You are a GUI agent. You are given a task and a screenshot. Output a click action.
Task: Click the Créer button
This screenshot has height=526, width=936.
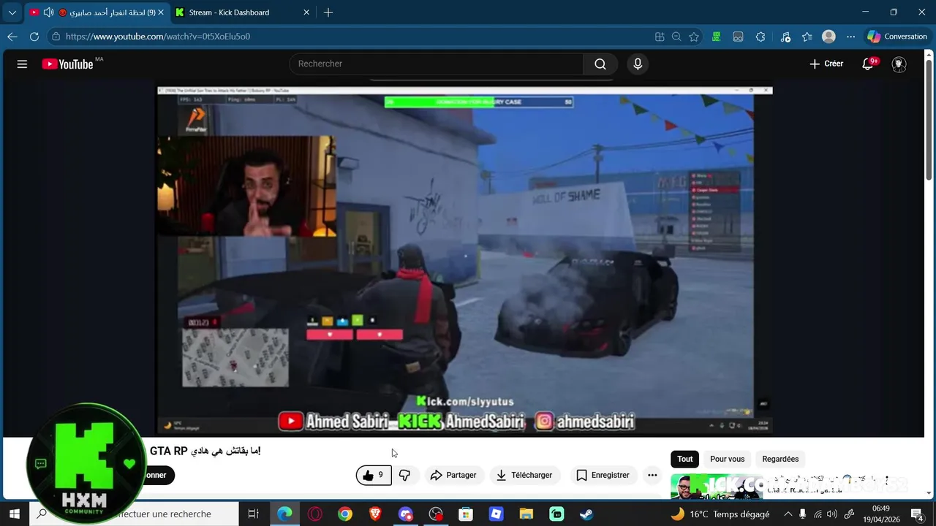(x=826, y=64)
